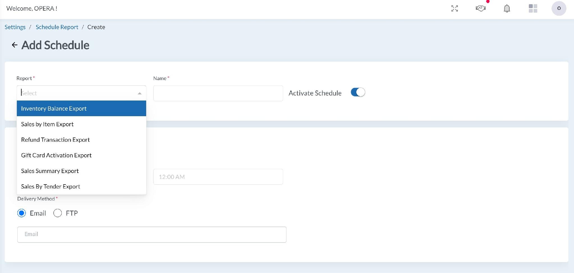The image size is (574, 273).
Task: Open the user avatar menu
Action: [559, 8]
